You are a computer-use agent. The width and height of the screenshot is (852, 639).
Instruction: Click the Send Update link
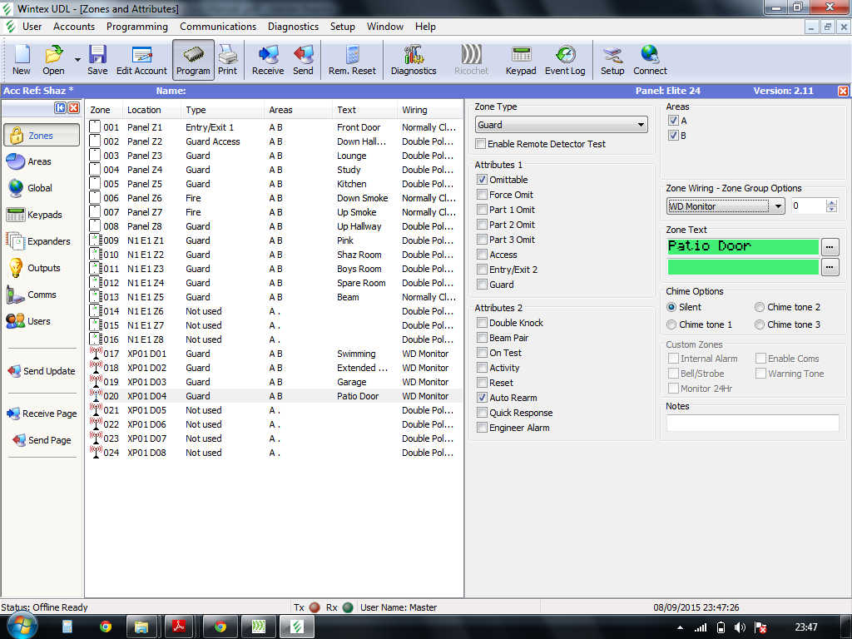[41, 371]
